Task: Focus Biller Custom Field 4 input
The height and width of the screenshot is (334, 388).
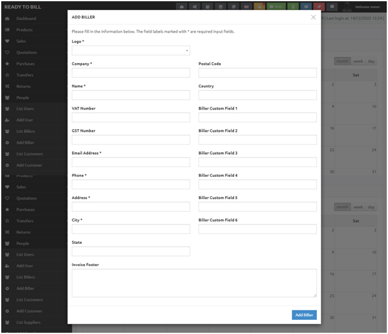Action: pyautogui.click(x=257, y=184)
